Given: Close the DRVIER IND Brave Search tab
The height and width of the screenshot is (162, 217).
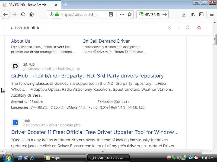Looking at the screenshot, I should (x=56, y=5).
